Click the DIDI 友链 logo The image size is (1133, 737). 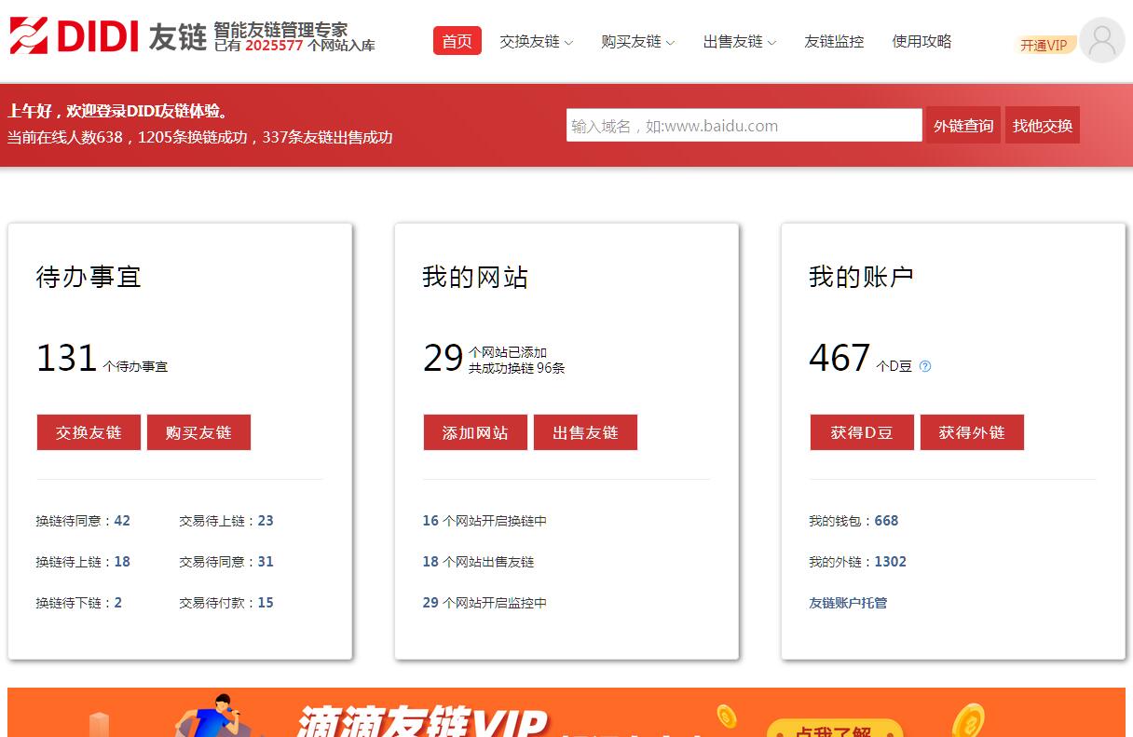107,37
